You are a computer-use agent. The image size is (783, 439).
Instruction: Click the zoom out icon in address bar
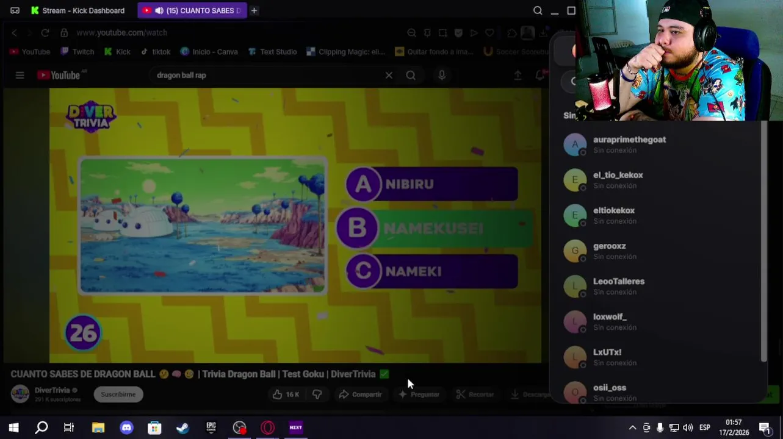click(411, 32)
